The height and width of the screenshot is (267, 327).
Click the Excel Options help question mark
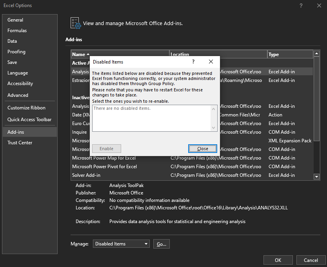click(301, 5)
